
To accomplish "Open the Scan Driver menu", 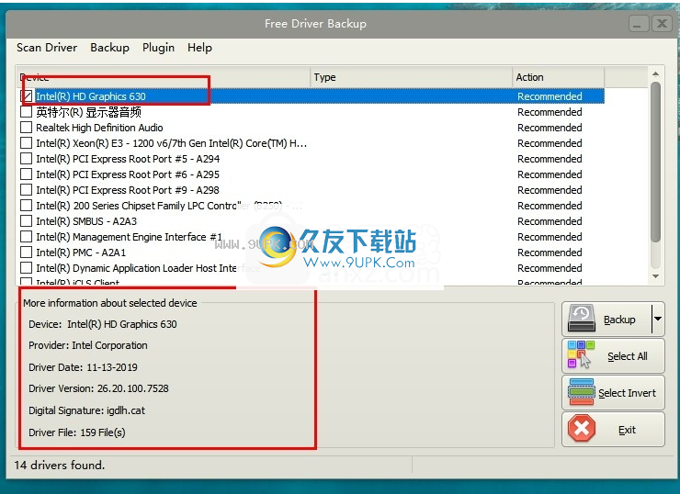I will pos(47,47).
